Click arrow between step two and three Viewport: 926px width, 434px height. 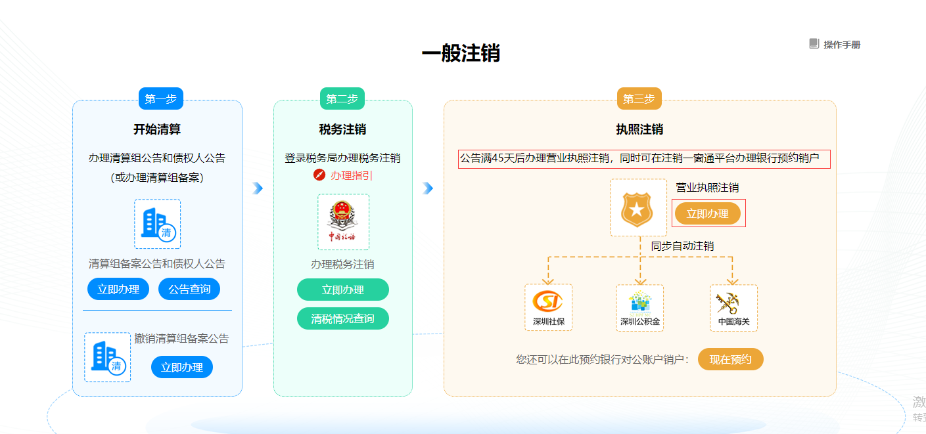click(428, 188)
